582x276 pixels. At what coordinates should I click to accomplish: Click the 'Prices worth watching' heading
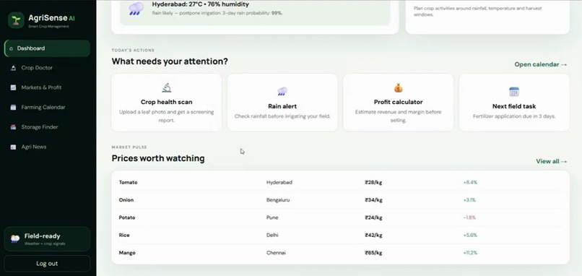click(x=158, y=158)
